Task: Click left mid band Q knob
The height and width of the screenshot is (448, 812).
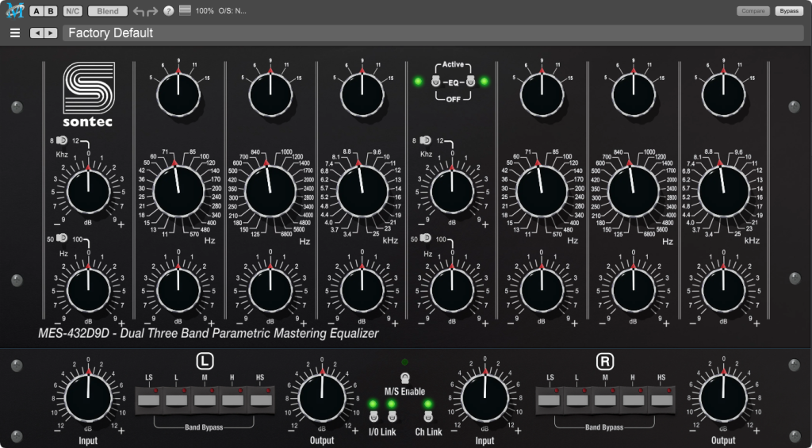Action: 270,94
